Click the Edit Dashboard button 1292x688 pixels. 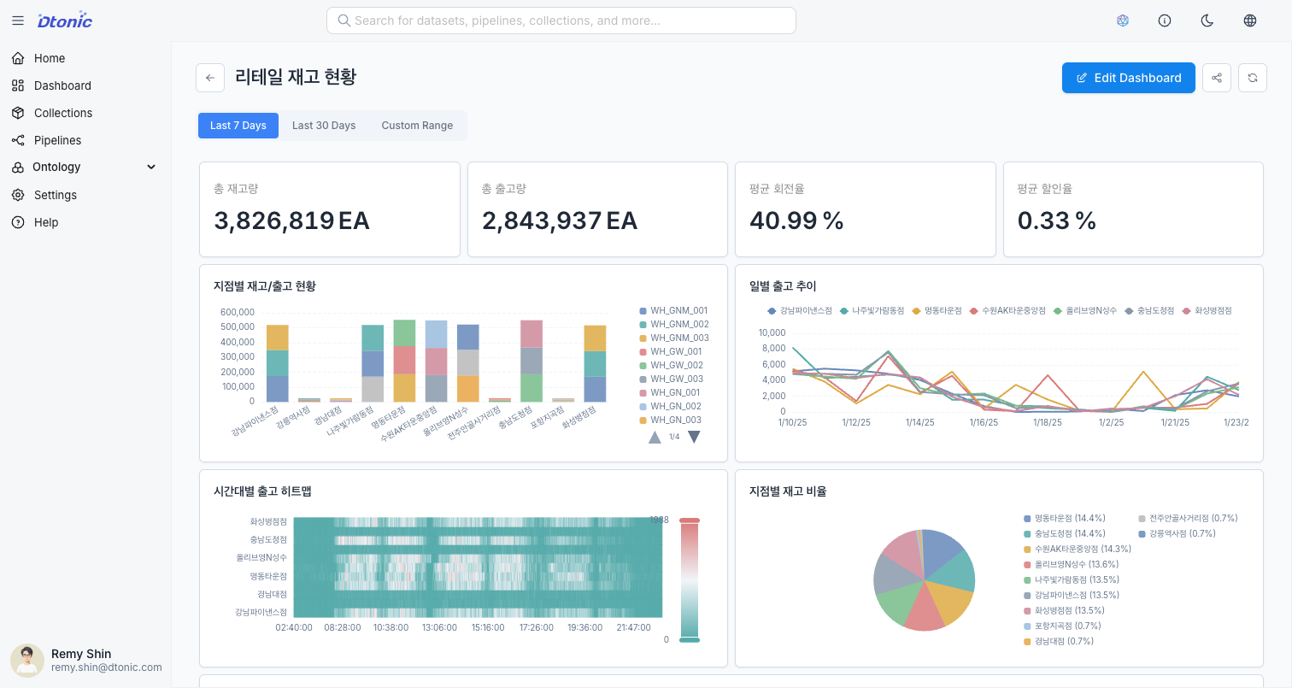[1128, 78]
